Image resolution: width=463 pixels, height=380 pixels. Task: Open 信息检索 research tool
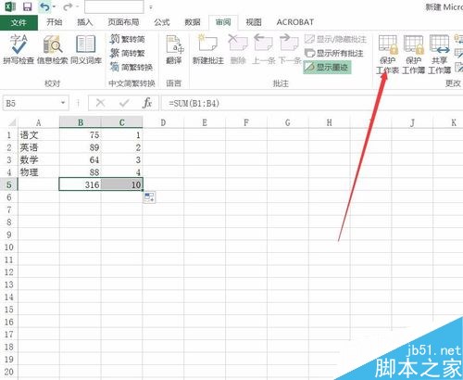52,49
